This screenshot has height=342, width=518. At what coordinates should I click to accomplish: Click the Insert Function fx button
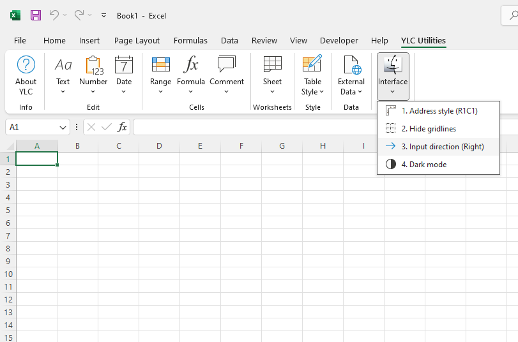(x=123, y=128)
